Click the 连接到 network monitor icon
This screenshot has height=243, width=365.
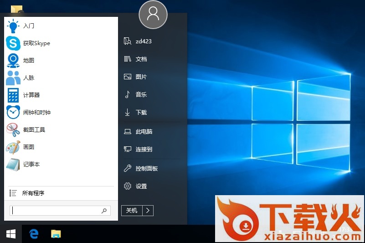click(127, 149)
